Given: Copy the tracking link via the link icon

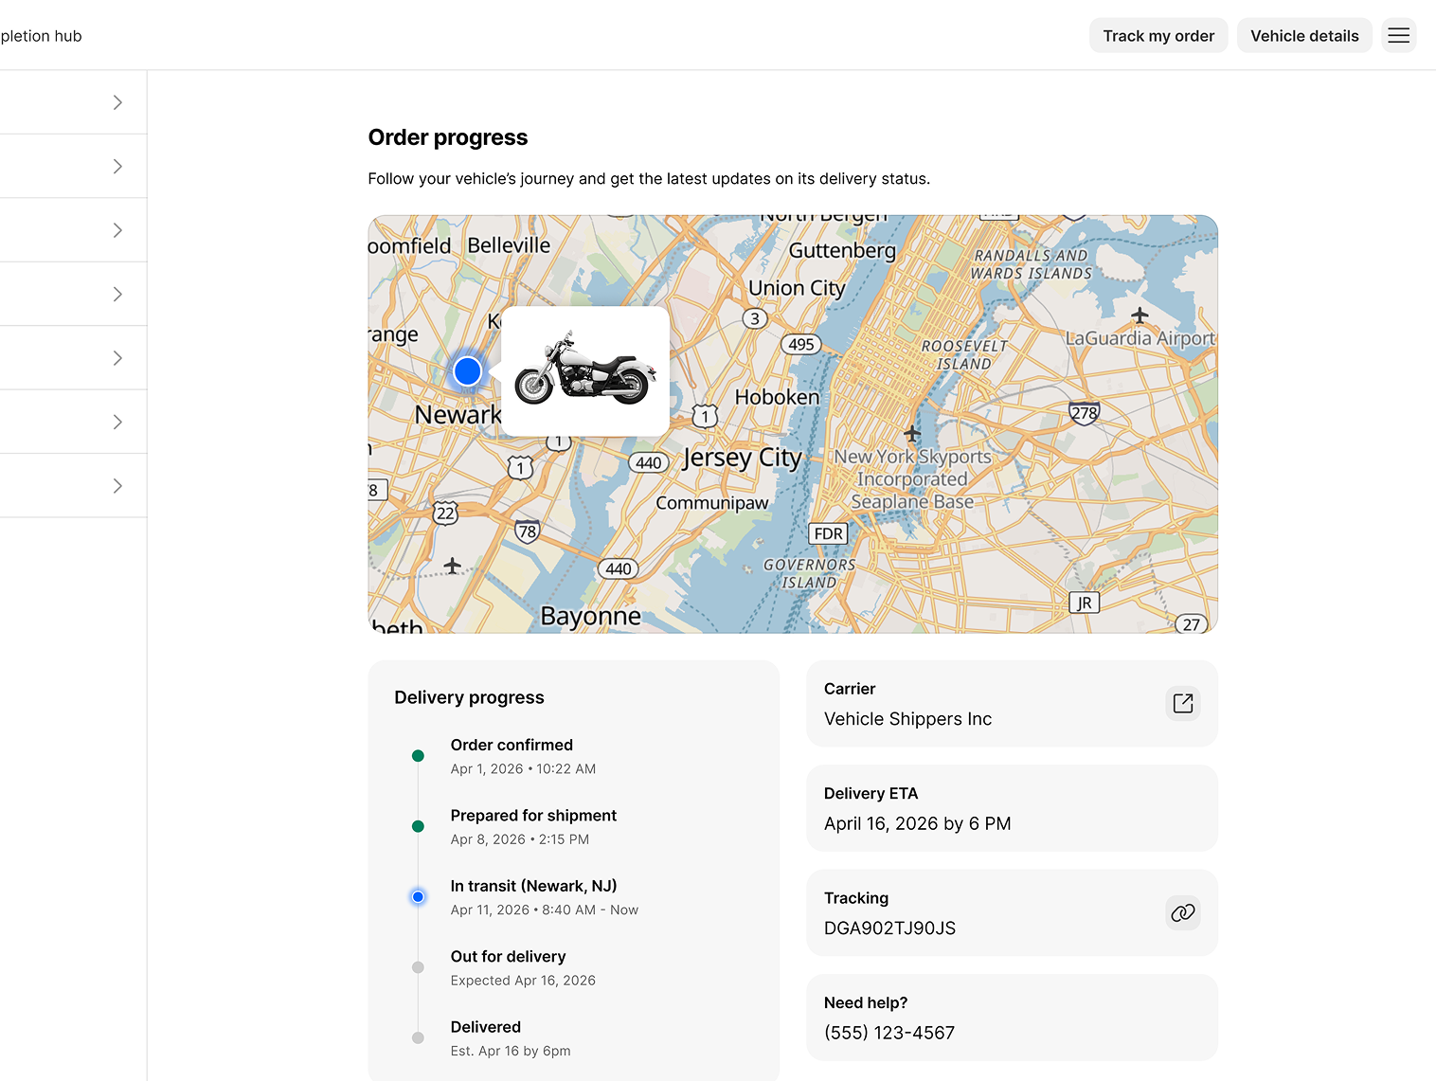Looking at the screenshot, I should (x=1182, y=912).
